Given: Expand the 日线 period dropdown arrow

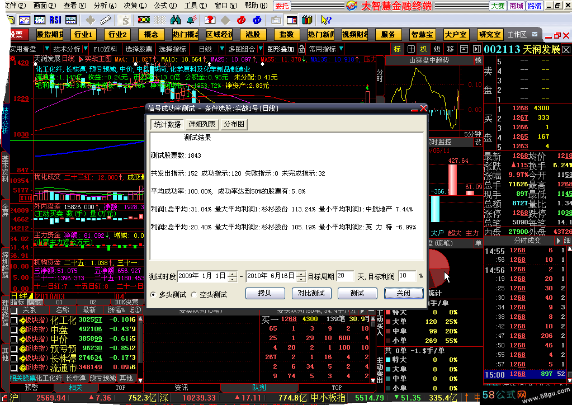Looking at the screenshot, I should [221, 49].
